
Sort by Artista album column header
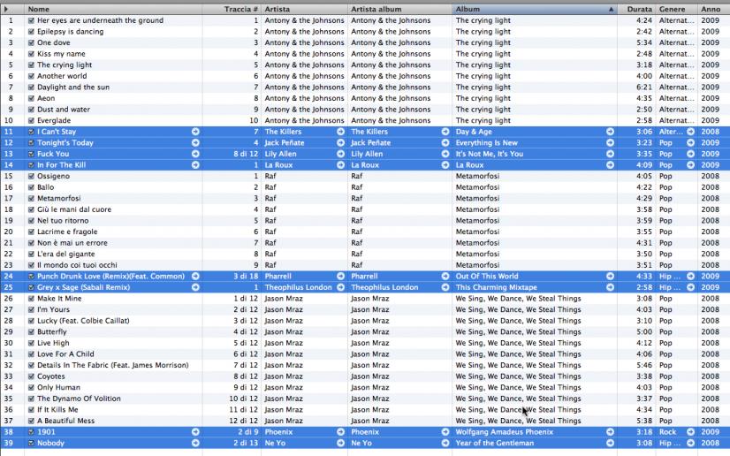400,9
